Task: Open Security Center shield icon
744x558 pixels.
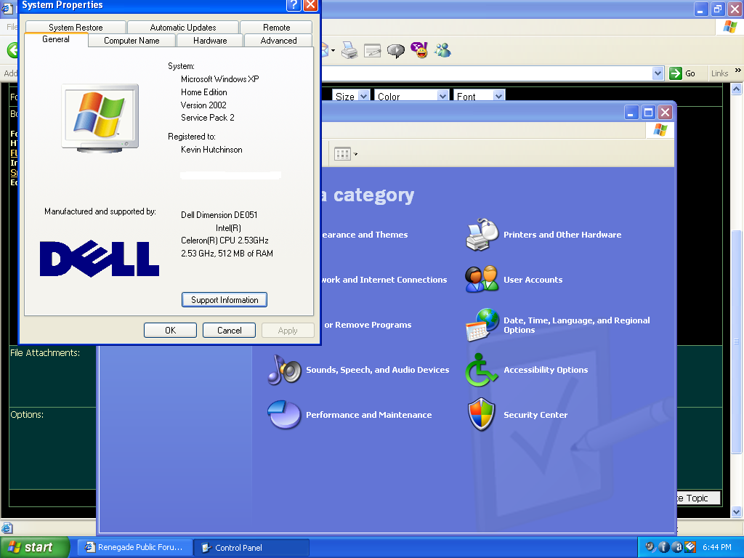Action: coord(481,415)
